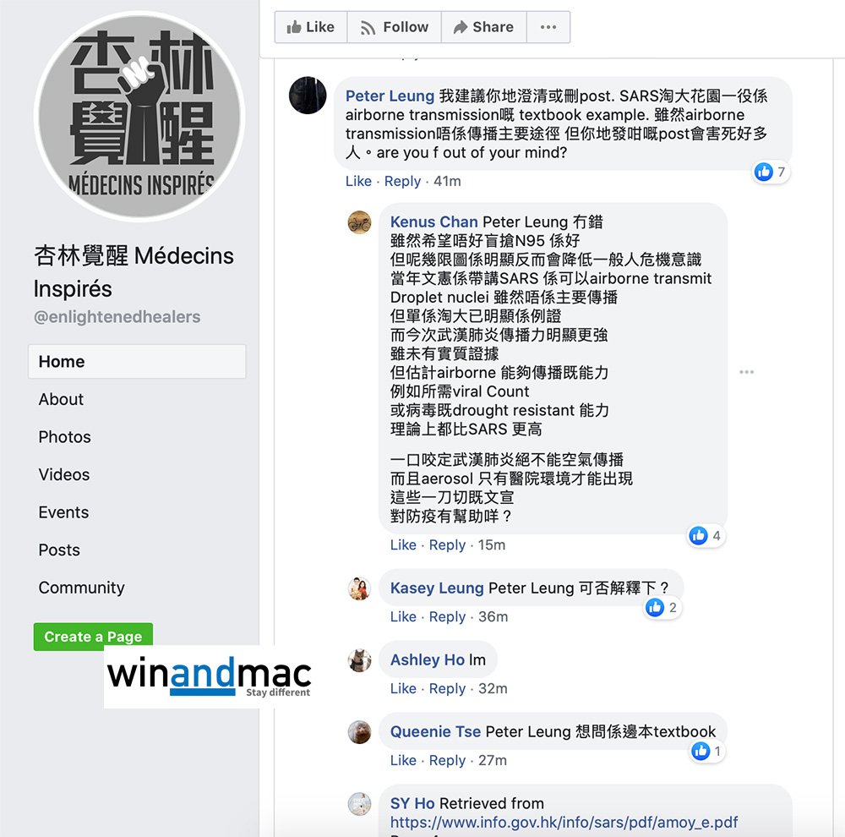Click the Peter Leung name link
845x837 pixels.
390,96
